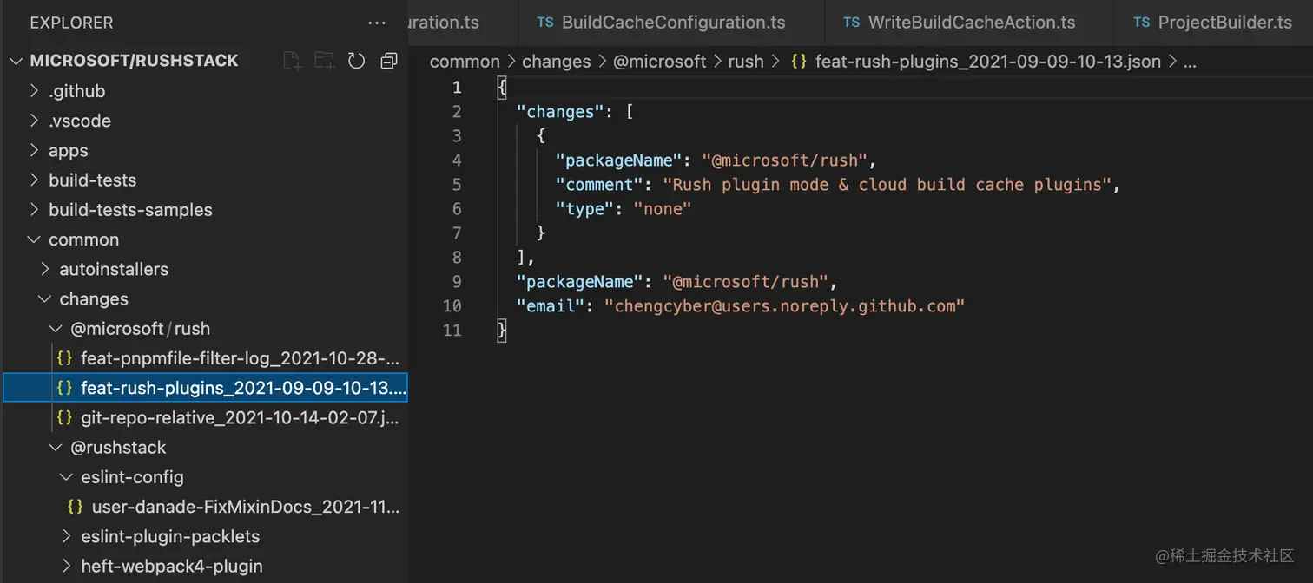Click the "comment" key on line 5
This screenshot has width=1313, height=583.
(600, 185)
